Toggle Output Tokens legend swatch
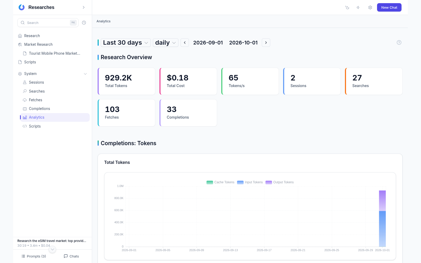This screenshot has height=263, width=421. pyautogui.click(x=269, y=182)
